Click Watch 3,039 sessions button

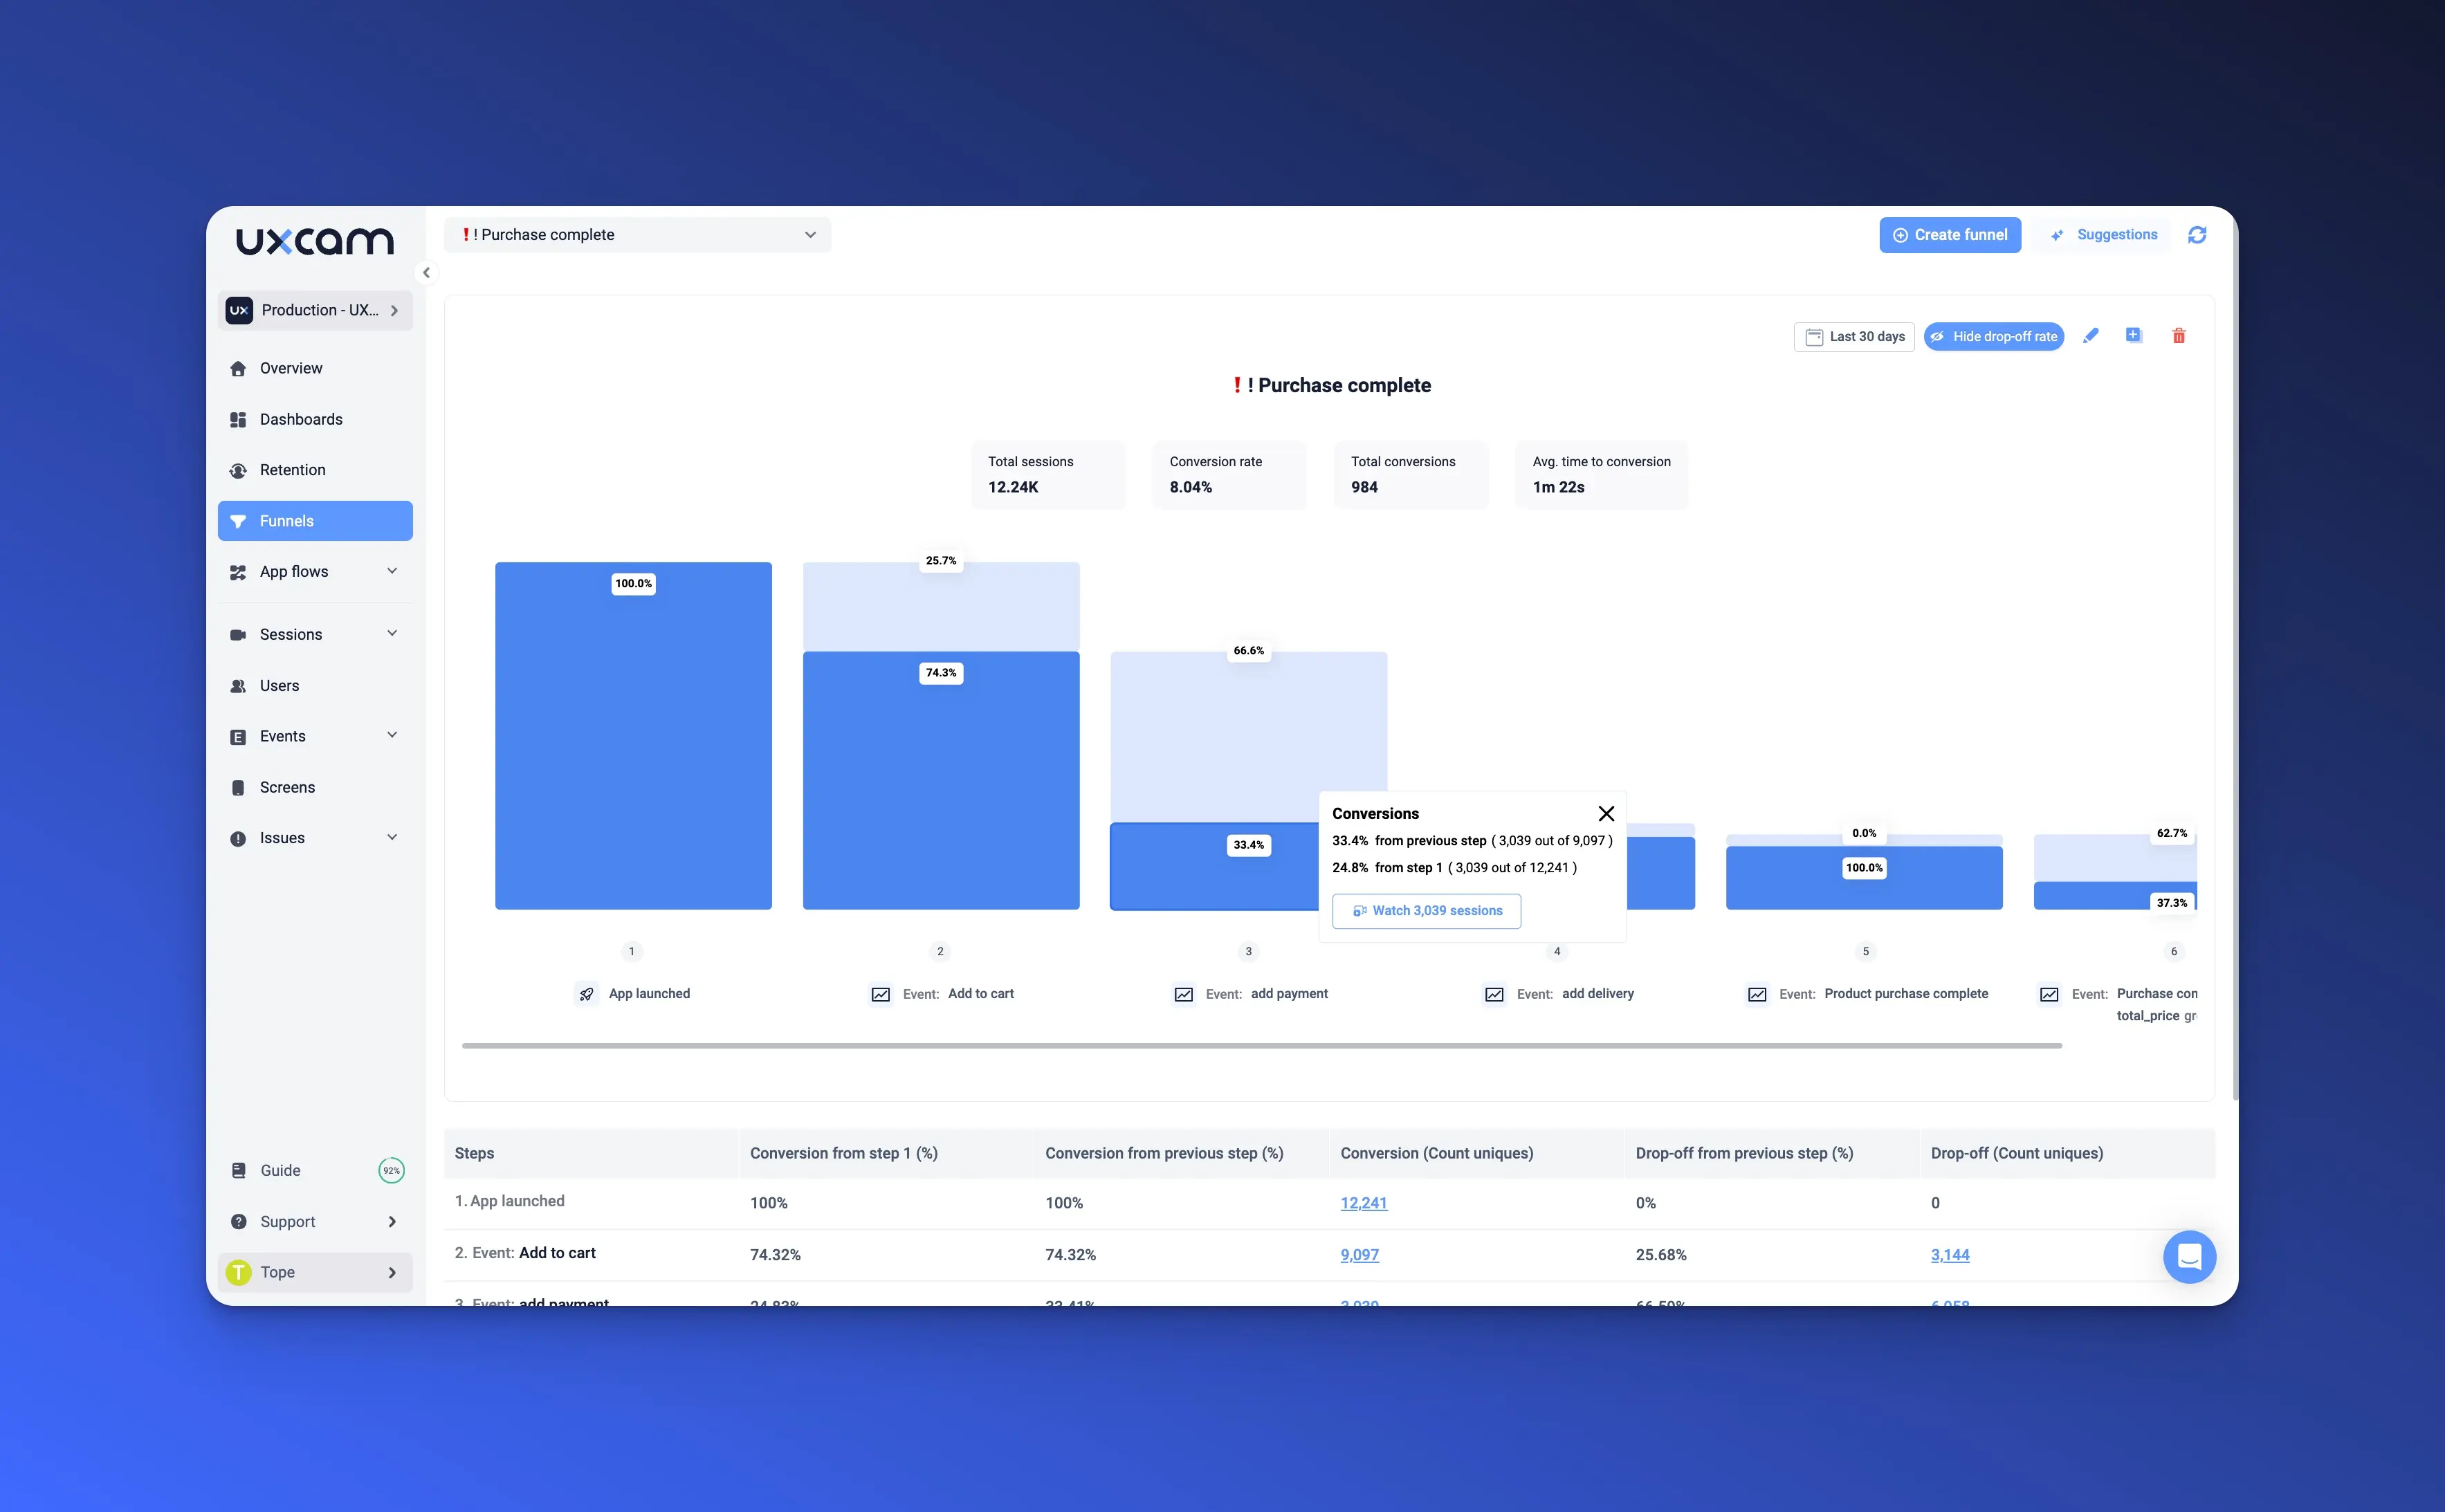1426,910
